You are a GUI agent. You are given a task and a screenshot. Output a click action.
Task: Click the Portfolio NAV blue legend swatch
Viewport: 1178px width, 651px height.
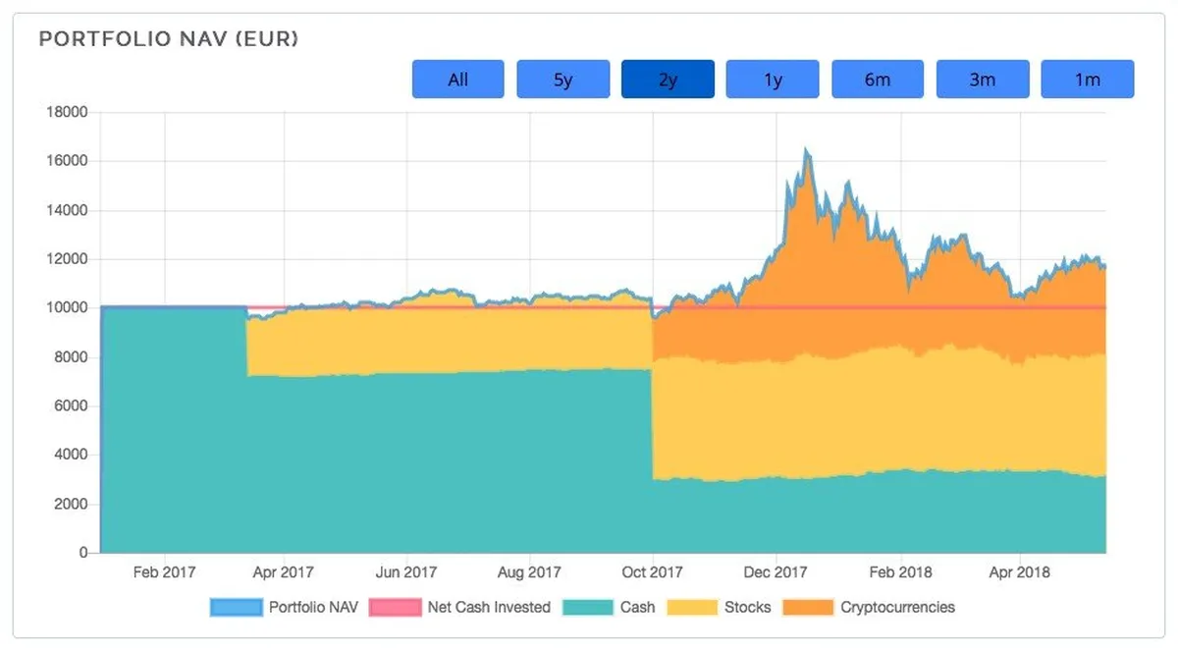(237, 608)
